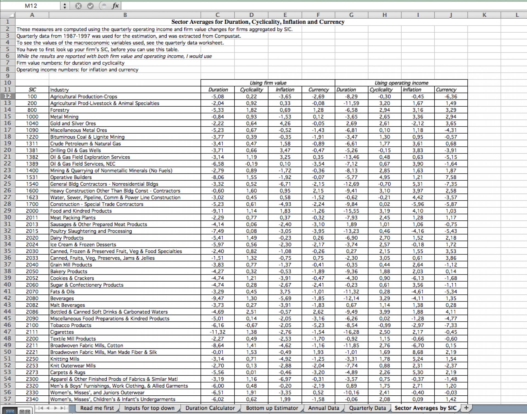
Task: Switch to Page Layout view icon
Action: 25,411
